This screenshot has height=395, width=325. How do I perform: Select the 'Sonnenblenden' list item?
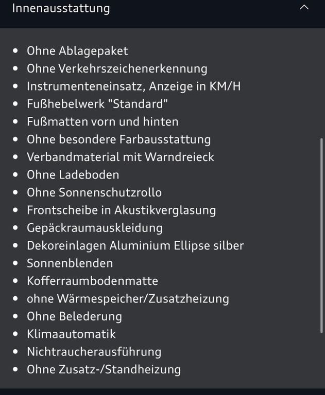click(x=70, y=263)
